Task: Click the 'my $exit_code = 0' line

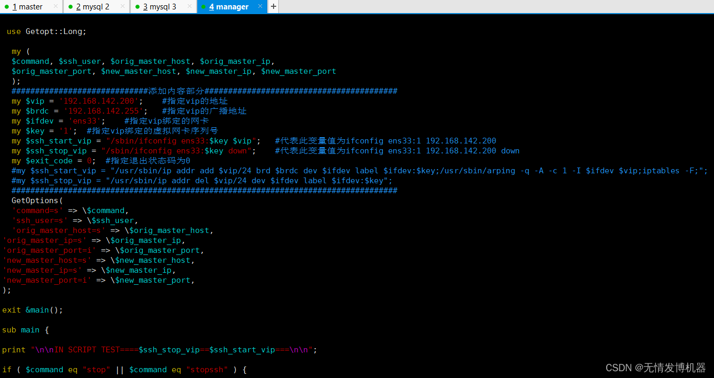Action: click(x=101, y=161)
